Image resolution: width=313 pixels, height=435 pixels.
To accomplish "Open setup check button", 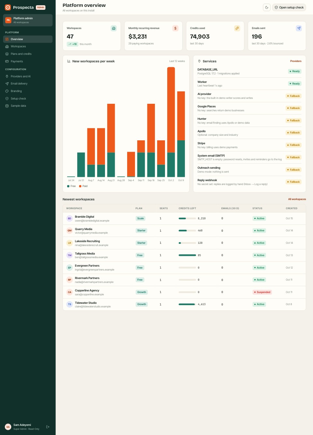I will coord(289,8).
